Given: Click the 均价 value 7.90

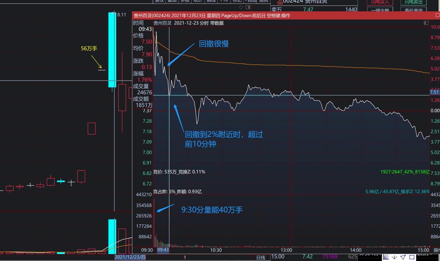Looking at the screenshot, I should [x=147, y=54].
